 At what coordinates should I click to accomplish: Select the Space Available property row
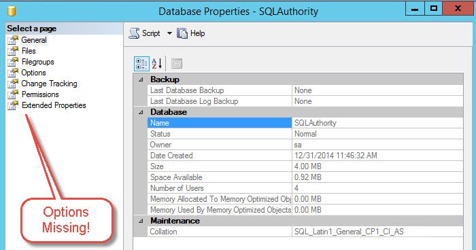click(305, 177)
